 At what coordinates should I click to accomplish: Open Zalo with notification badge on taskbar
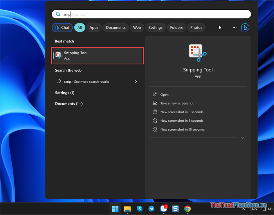point(164,208)
